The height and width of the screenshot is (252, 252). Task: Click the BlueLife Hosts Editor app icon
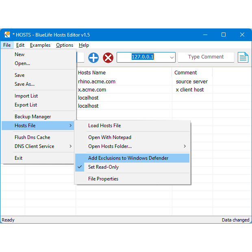pyautogui.click(x=7, y=35)
